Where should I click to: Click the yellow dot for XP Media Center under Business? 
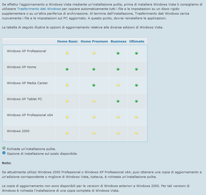tap(118, 85)
